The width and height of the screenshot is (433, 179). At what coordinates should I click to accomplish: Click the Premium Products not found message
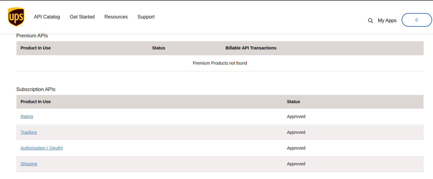(220, 63)
